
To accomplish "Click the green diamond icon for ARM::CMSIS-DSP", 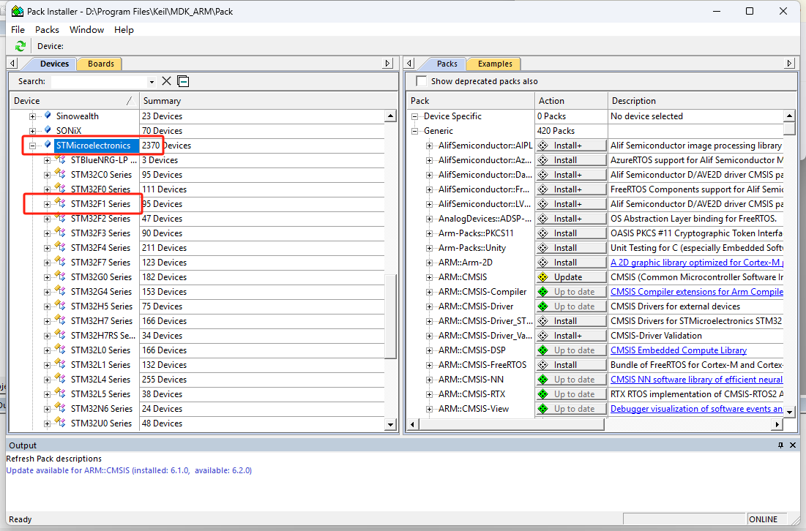I will coord(542,350).
